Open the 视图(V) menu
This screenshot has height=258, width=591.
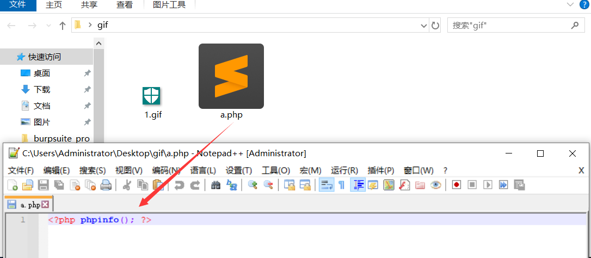pos(128,170)
